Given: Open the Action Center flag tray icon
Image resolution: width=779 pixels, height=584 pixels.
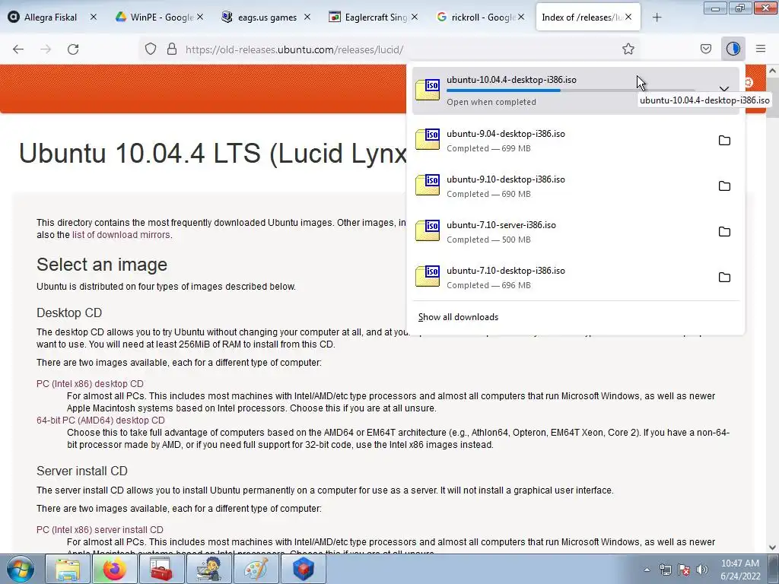Looking at the screenshot, I should pos(684,570).
